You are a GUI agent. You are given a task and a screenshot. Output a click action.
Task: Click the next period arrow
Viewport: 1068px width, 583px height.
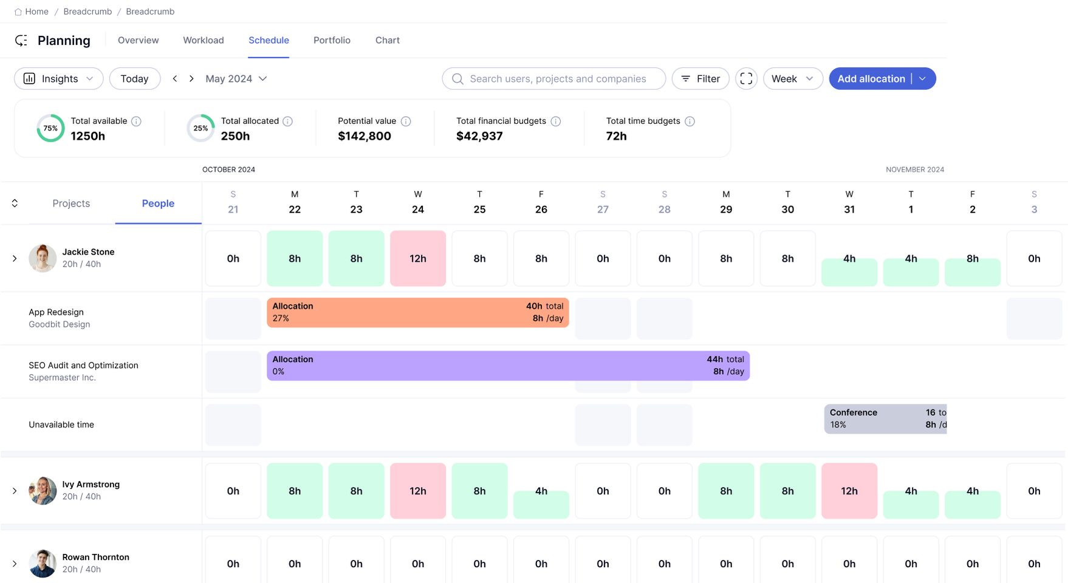(x=191, y=78)
